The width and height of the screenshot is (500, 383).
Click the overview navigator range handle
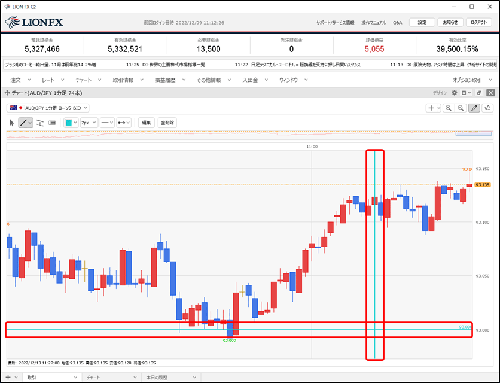473,133
